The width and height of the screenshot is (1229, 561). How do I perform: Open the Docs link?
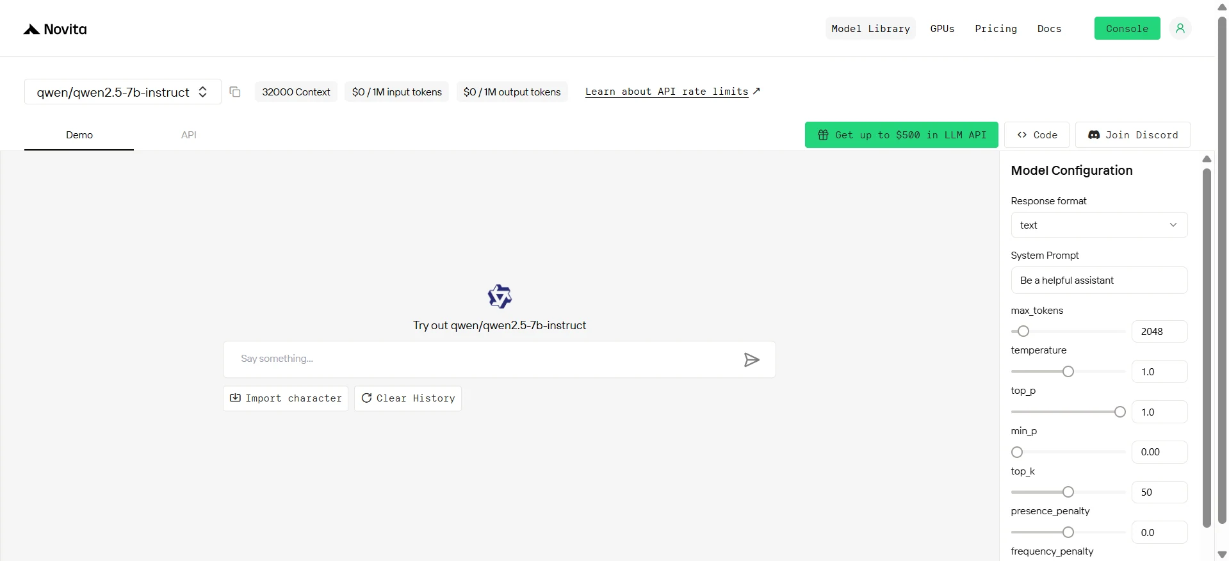[1049, 28]
